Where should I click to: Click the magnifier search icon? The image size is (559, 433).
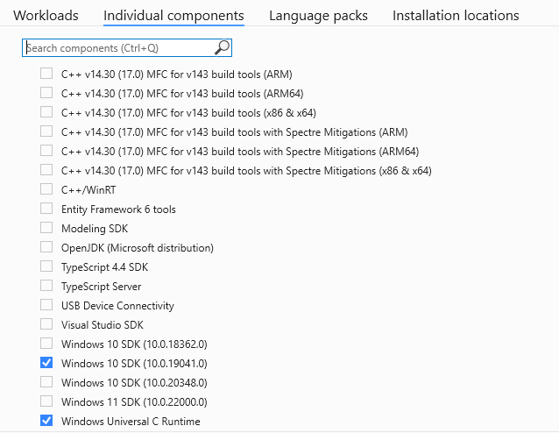tap(222, 47)
